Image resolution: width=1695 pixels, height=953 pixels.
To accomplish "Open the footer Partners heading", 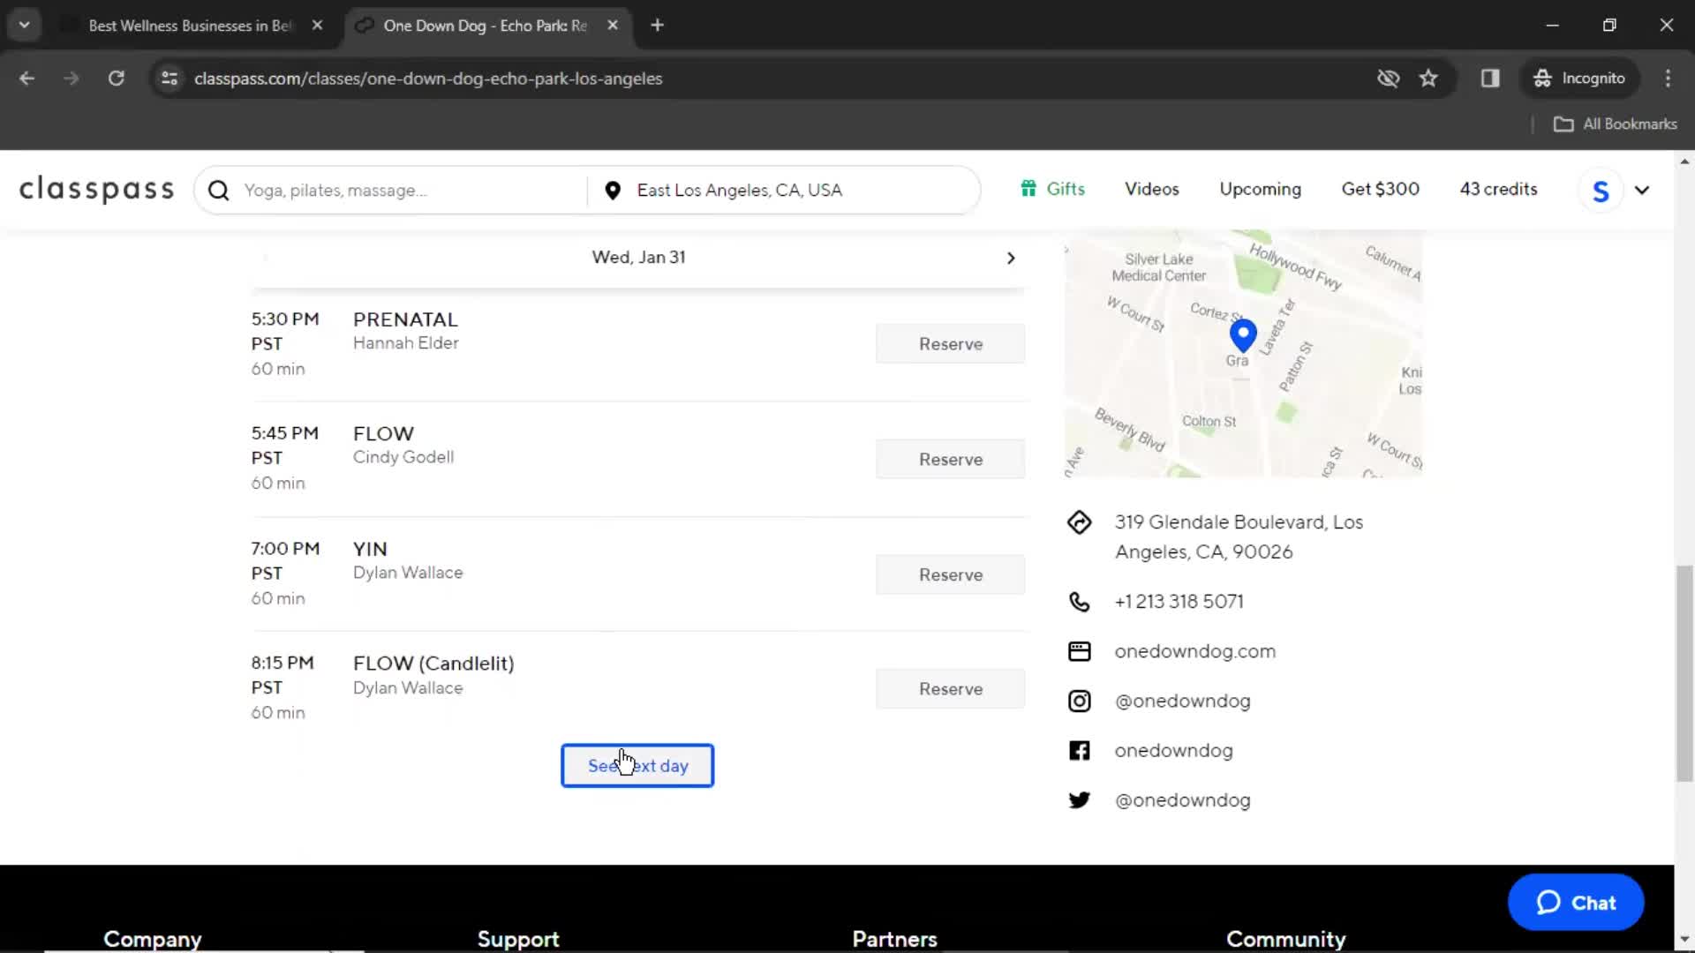I will [x=894, y=939].
